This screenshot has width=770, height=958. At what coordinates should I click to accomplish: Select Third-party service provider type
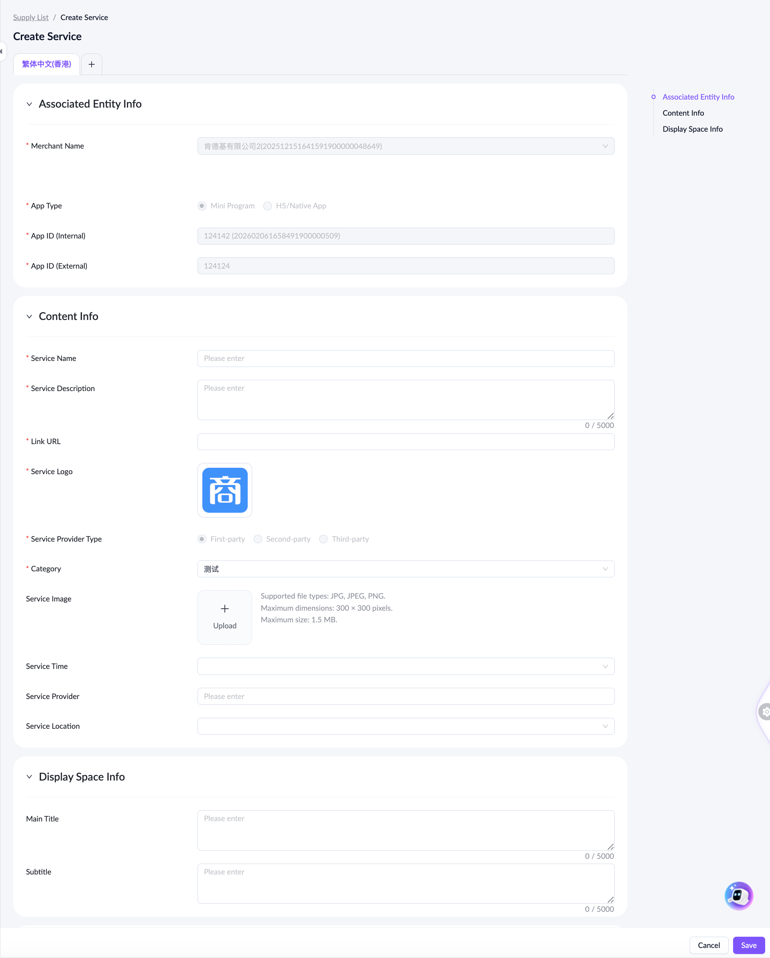click(324, 539)
